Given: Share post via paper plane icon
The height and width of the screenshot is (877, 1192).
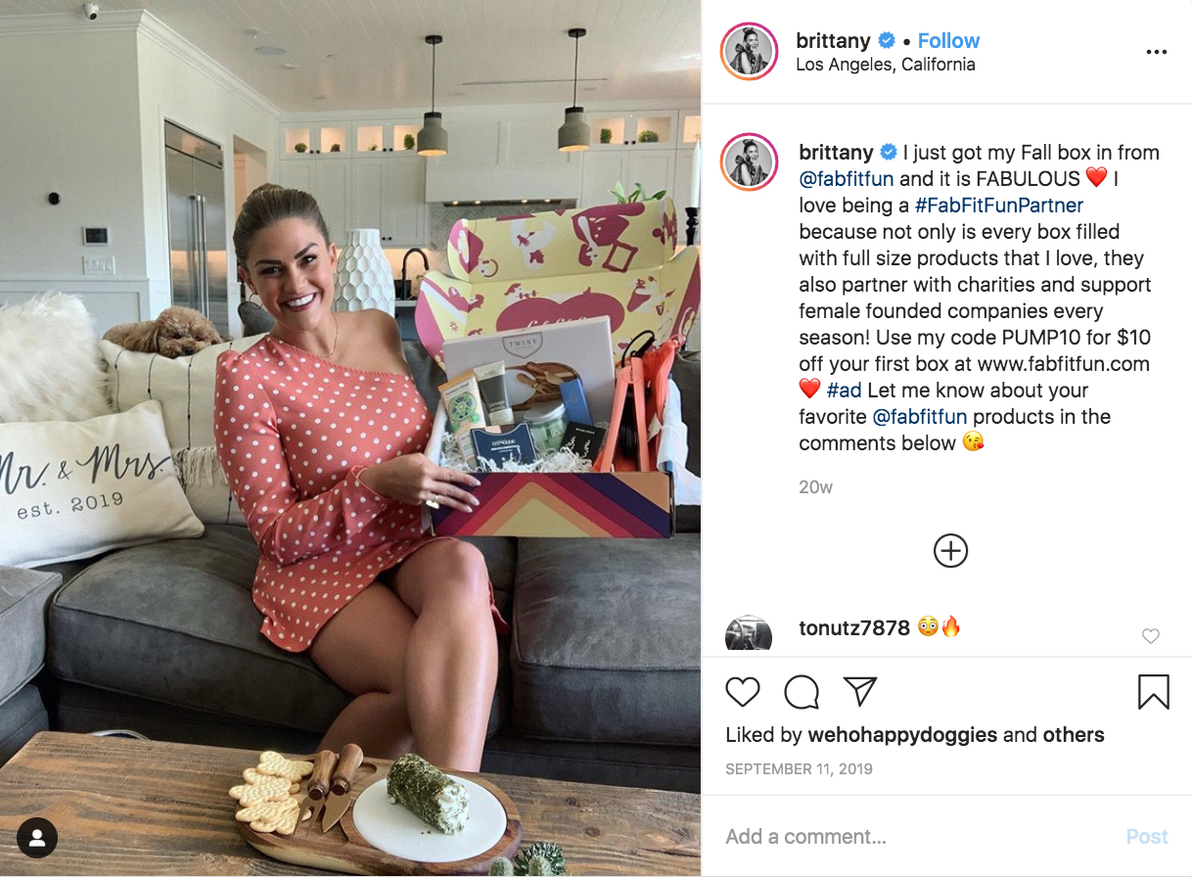Looking at the screenshot, I should pos(860,691).
